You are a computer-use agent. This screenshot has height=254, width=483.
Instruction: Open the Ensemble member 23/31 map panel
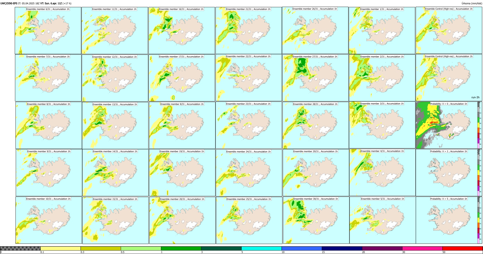(249, 125)
